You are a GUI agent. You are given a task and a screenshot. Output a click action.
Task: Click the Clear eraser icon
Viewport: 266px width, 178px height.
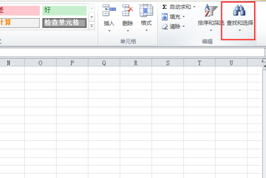pos(165,27)
